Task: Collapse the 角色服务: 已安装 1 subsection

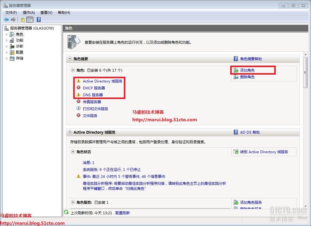Action: [73, 202]
